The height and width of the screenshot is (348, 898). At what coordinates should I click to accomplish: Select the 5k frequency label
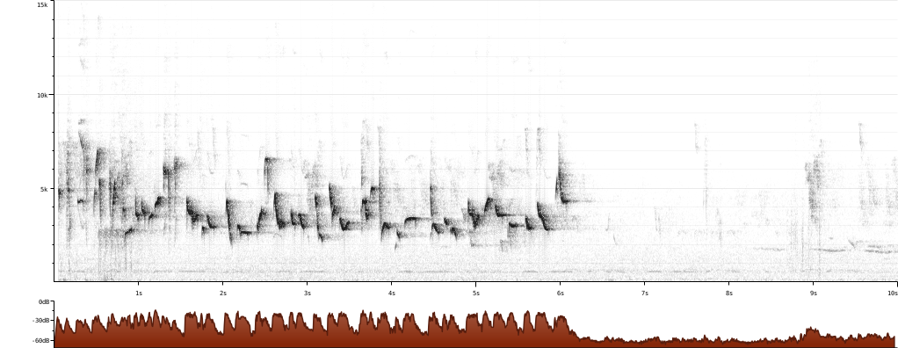coord(44,189)
